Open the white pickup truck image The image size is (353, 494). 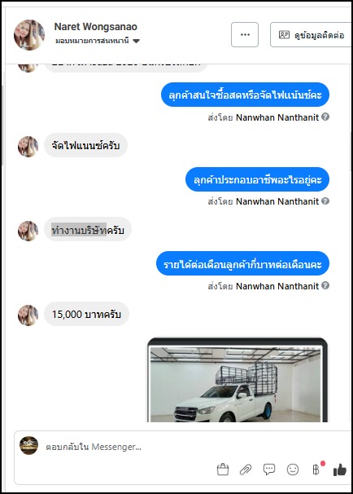238,380
